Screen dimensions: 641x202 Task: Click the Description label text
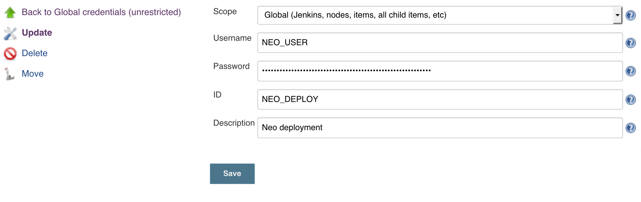pyautogui.click(x=234, y=123)
